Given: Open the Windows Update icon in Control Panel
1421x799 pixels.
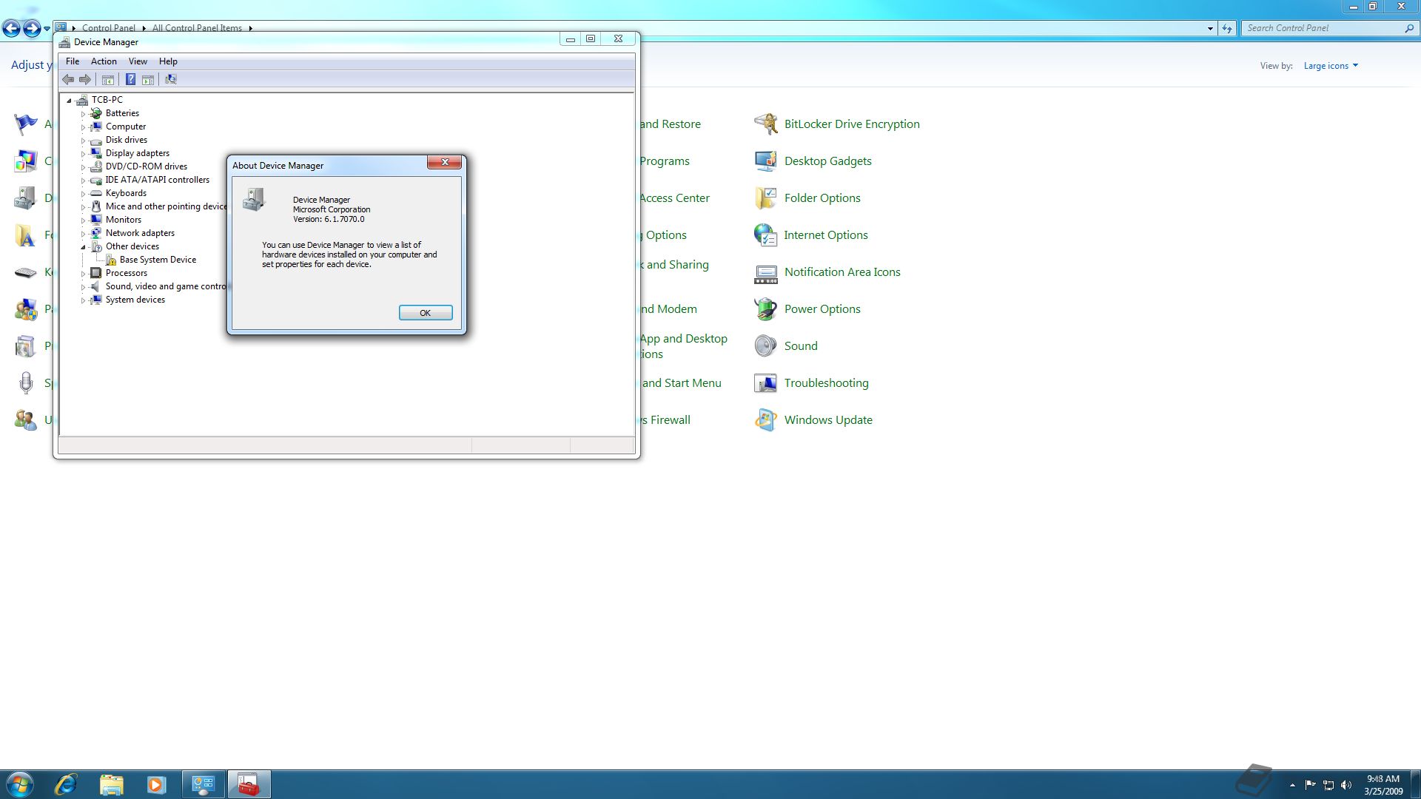Looking at the screenshot, I should pyautogui.click(x=765, y=419).
